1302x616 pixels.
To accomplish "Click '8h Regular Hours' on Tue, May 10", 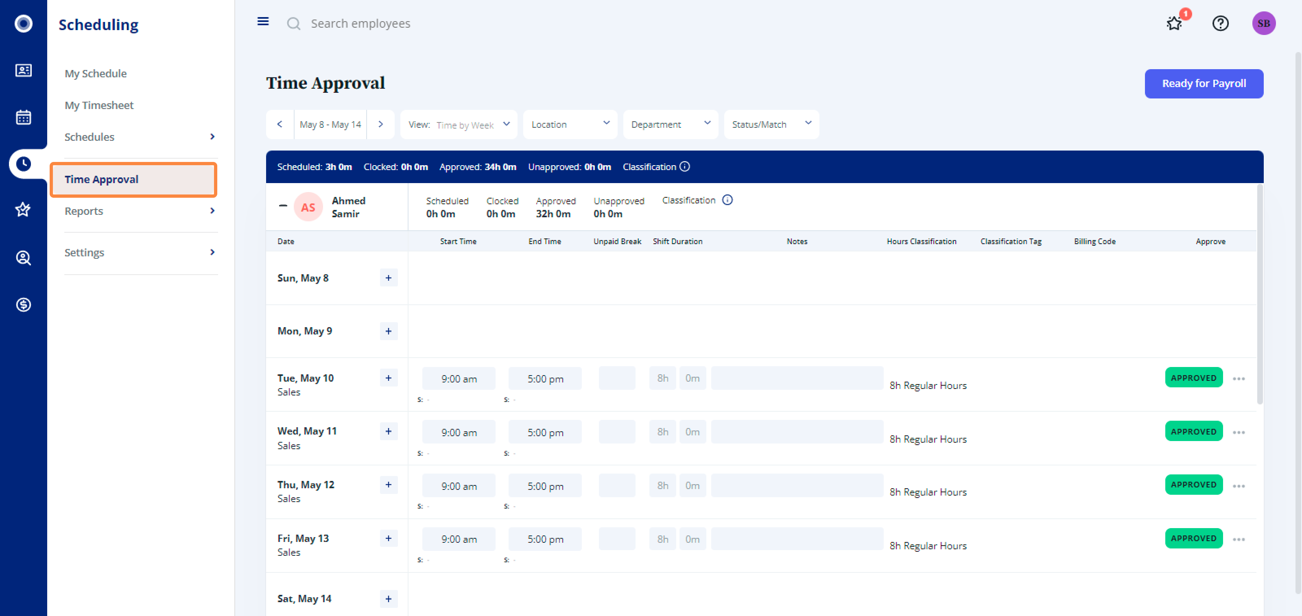I will (x=928, y=386).
